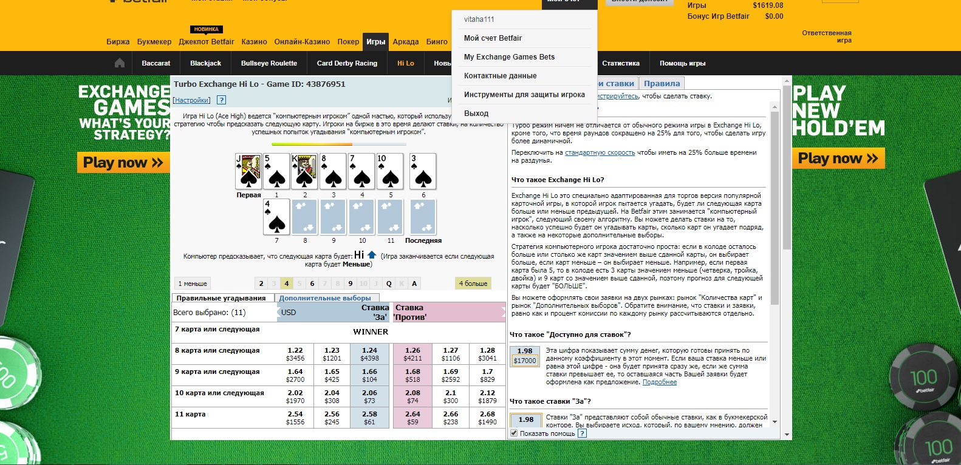Screen dimensions: 961x465
Task: Open the Бинго section
Action: click(x=437, y=42)
